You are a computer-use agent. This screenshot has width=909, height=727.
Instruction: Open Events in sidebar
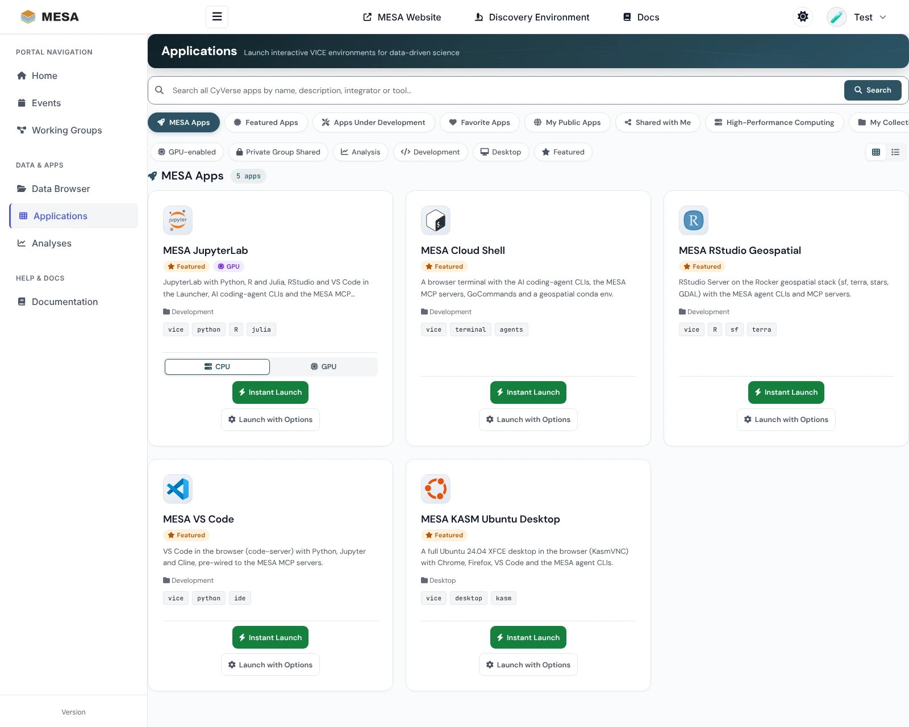pos(74,103)
